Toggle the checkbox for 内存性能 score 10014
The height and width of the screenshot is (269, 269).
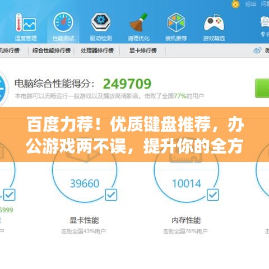click(213, 195)
